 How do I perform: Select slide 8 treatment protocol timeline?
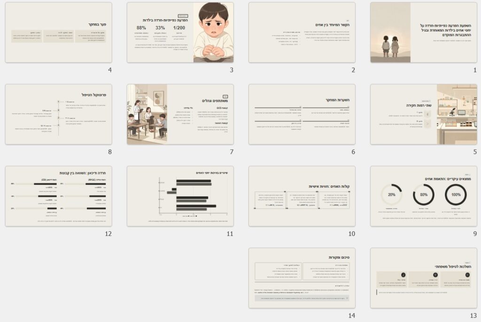pyautogui.click(x=59, y=114)
